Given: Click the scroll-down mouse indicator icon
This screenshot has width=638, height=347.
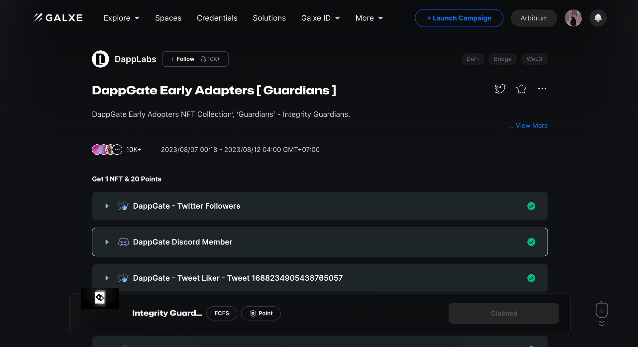Looking at the screenshot, I should [602, 313].
